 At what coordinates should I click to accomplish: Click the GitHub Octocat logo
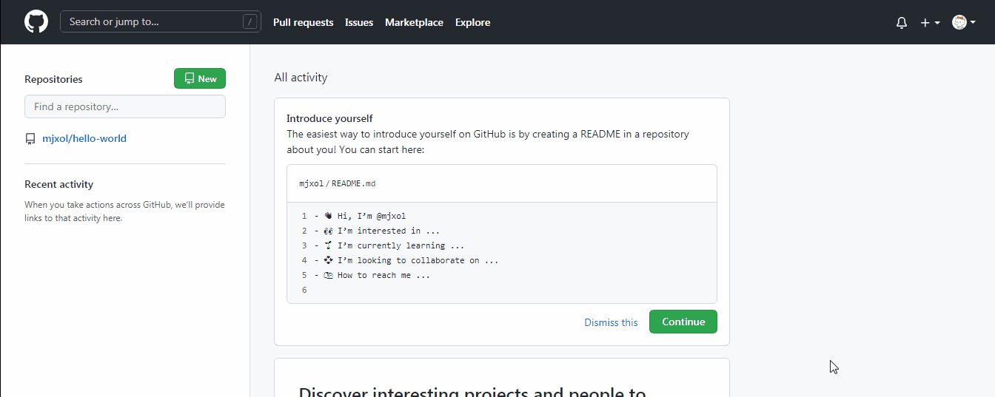[x=36, y=21]
